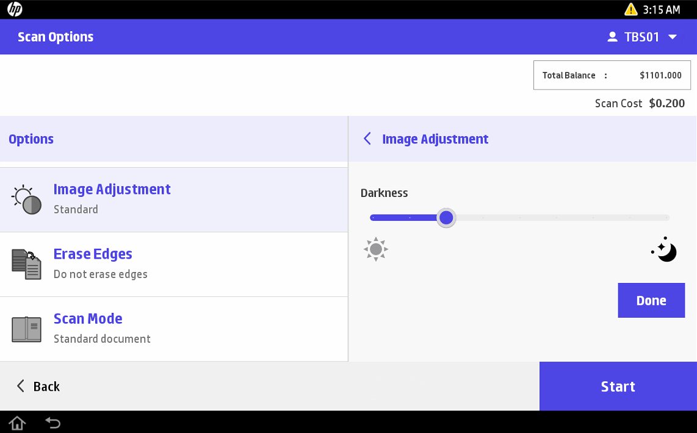This screenshot has height=433, width=697.
Task: Go Back using the footer button
Action: click(38, 386)
